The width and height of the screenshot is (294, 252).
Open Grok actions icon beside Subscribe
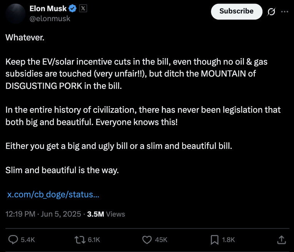pos(271,12)
